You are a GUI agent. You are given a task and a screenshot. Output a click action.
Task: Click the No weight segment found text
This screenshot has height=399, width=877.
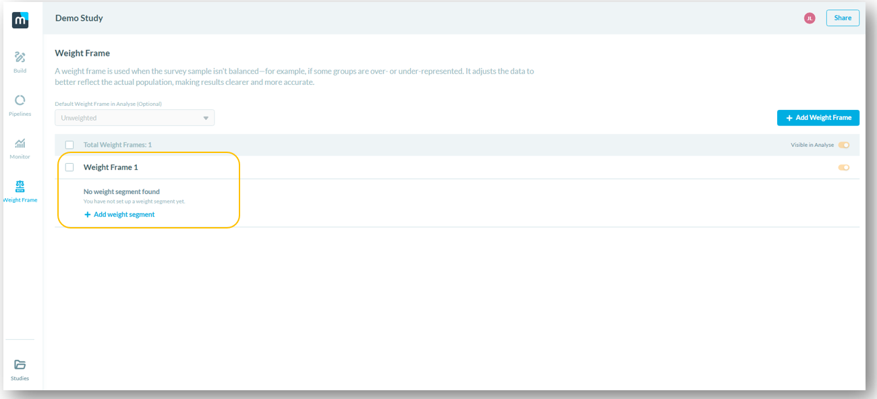coord(121,192)
